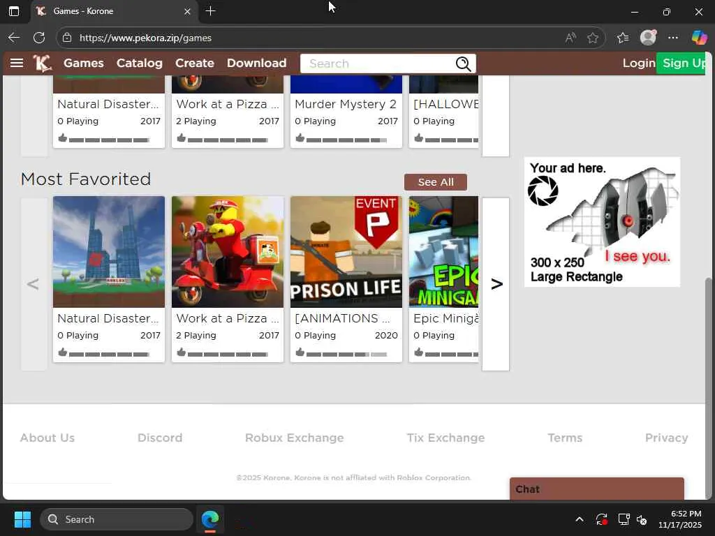Click the address bar URL
715x536 pixels.
pyautogui.click(x=145, y=38)
